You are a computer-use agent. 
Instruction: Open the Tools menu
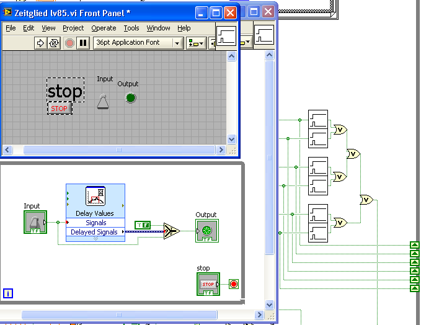131,28
